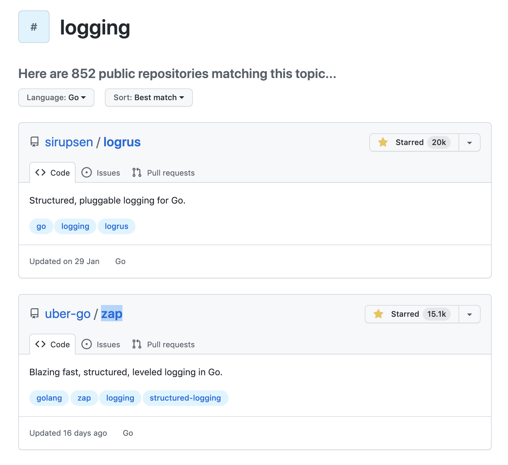Click the 20k star count badge
Image resolution: width=508 pixels, height=465 pixels.
[439, 142]
